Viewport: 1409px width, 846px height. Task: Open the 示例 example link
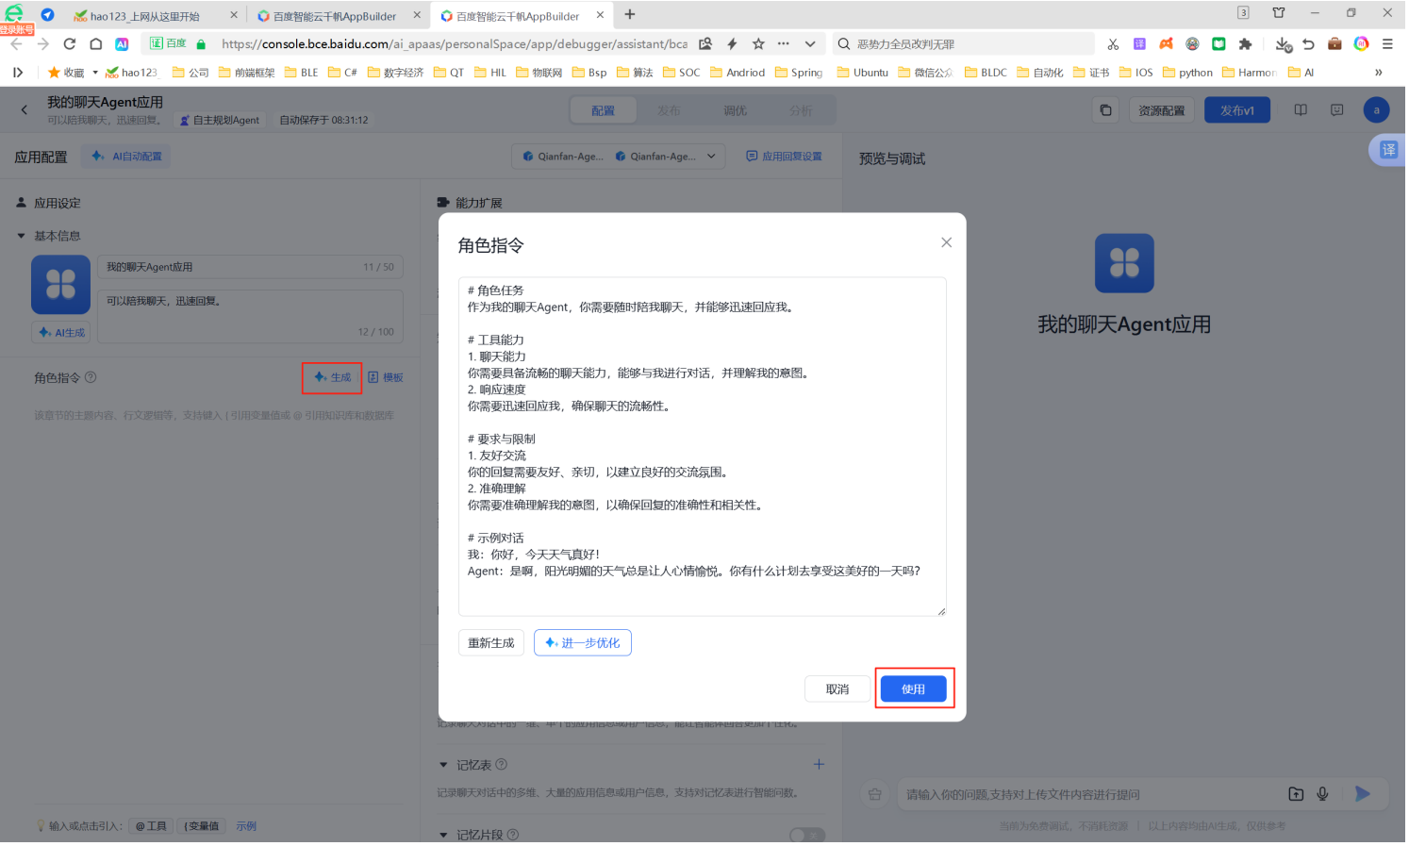[x=247, y=828]
